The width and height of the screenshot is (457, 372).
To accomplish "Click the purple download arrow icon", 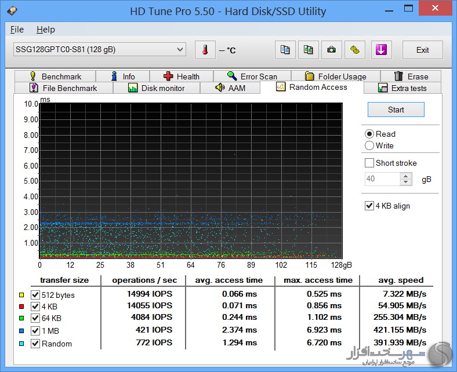I will coord(381,50).
